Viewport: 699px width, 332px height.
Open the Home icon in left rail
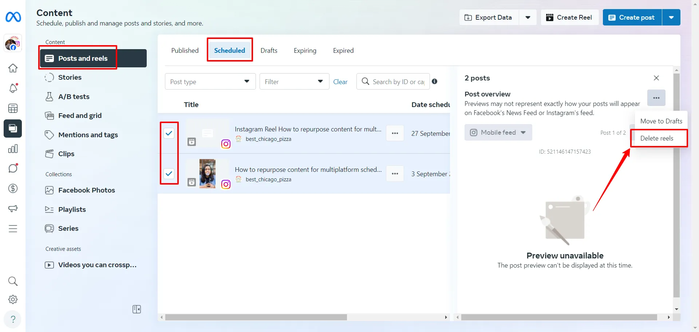pyautogui.click(x=13, y=68)
